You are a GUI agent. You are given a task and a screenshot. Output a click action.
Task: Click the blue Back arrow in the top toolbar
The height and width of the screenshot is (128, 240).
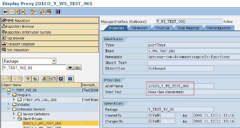pyautogui.click(x=5, y=12)
